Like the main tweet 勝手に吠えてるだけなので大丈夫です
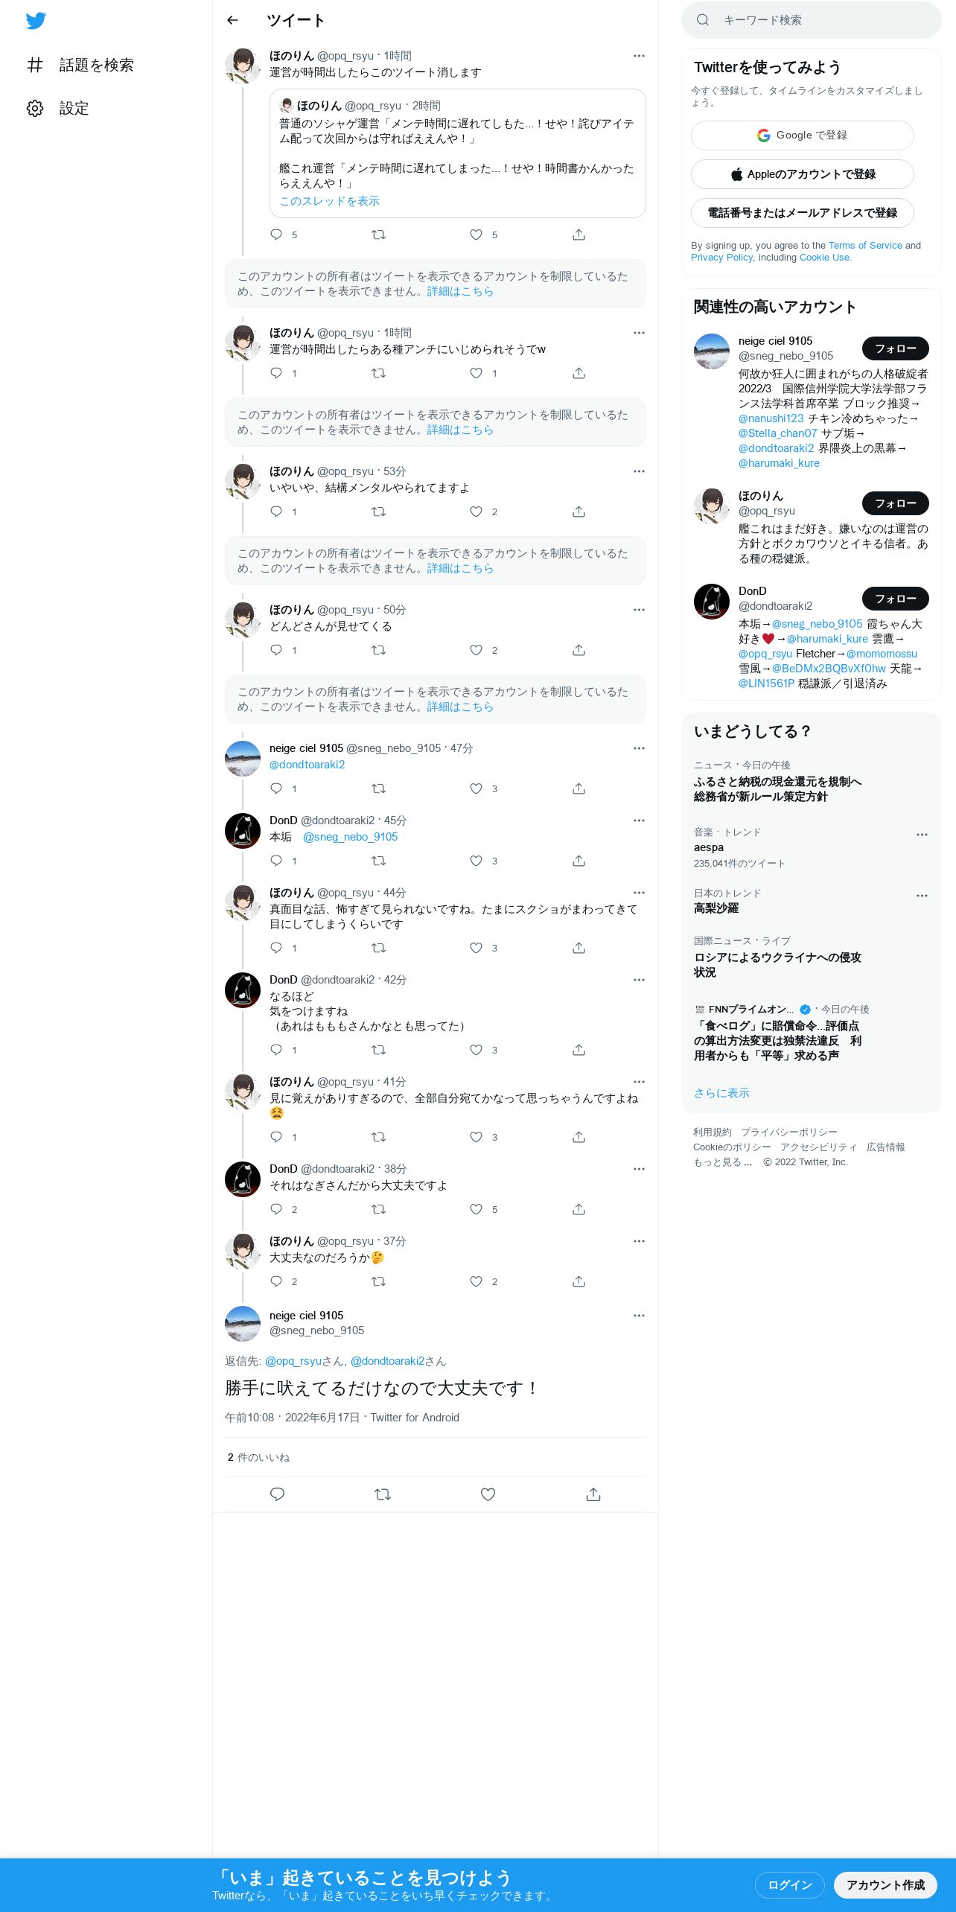The height and width of the screenshot is (1912, 956). [488, 1494]
